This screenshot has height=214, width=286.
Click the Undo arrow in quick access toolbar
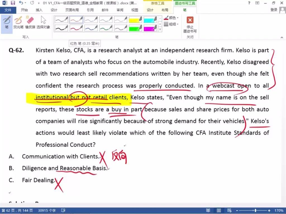(x=21, y=3)
